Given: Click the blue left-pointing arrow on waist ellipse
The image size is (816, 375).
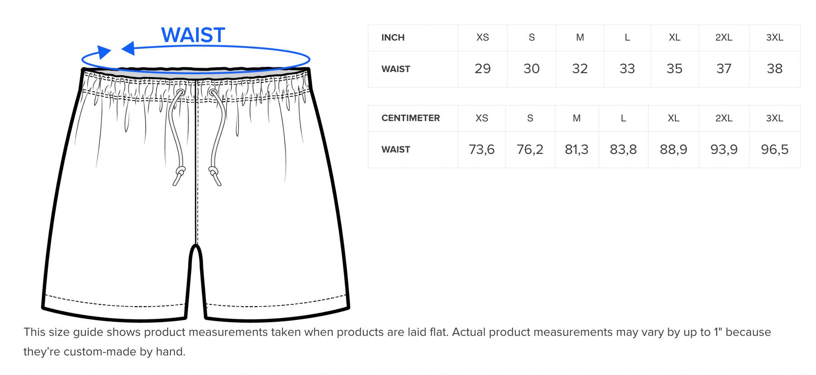Looking at the screenshot, I should pyautogui.click(x=128, y=48).
